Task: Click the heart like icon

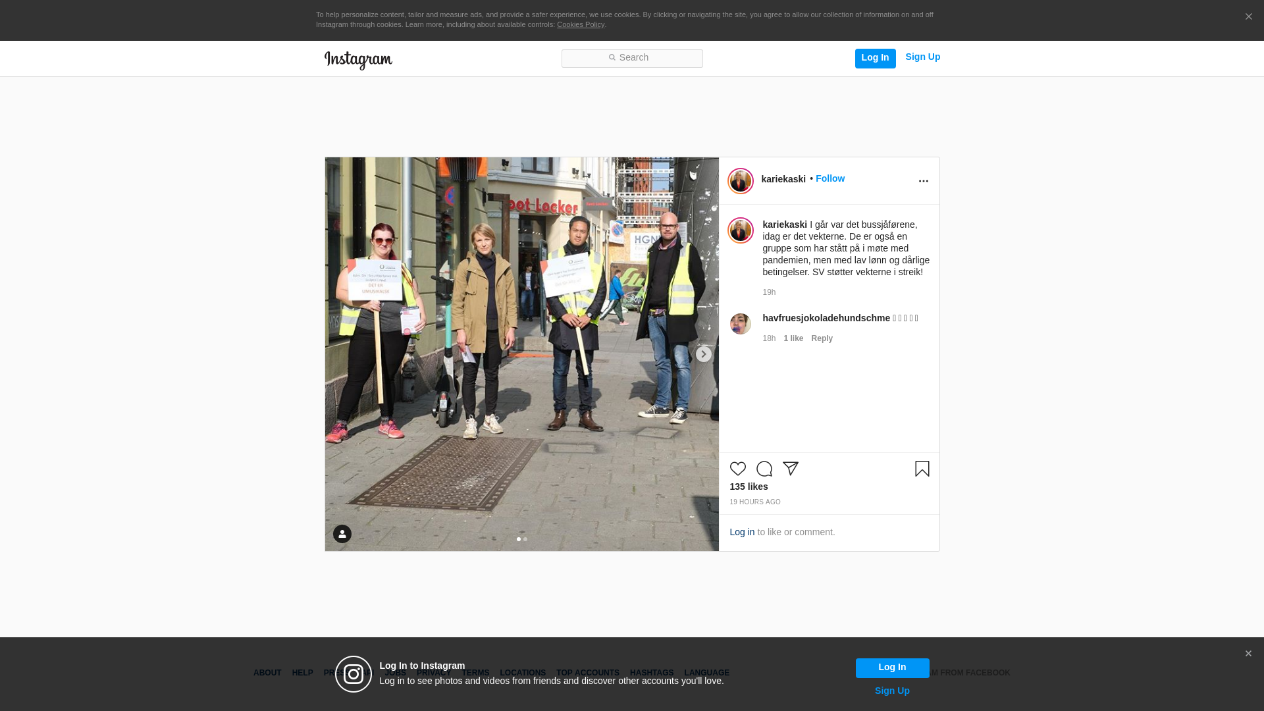Action: tap(737, 469)
